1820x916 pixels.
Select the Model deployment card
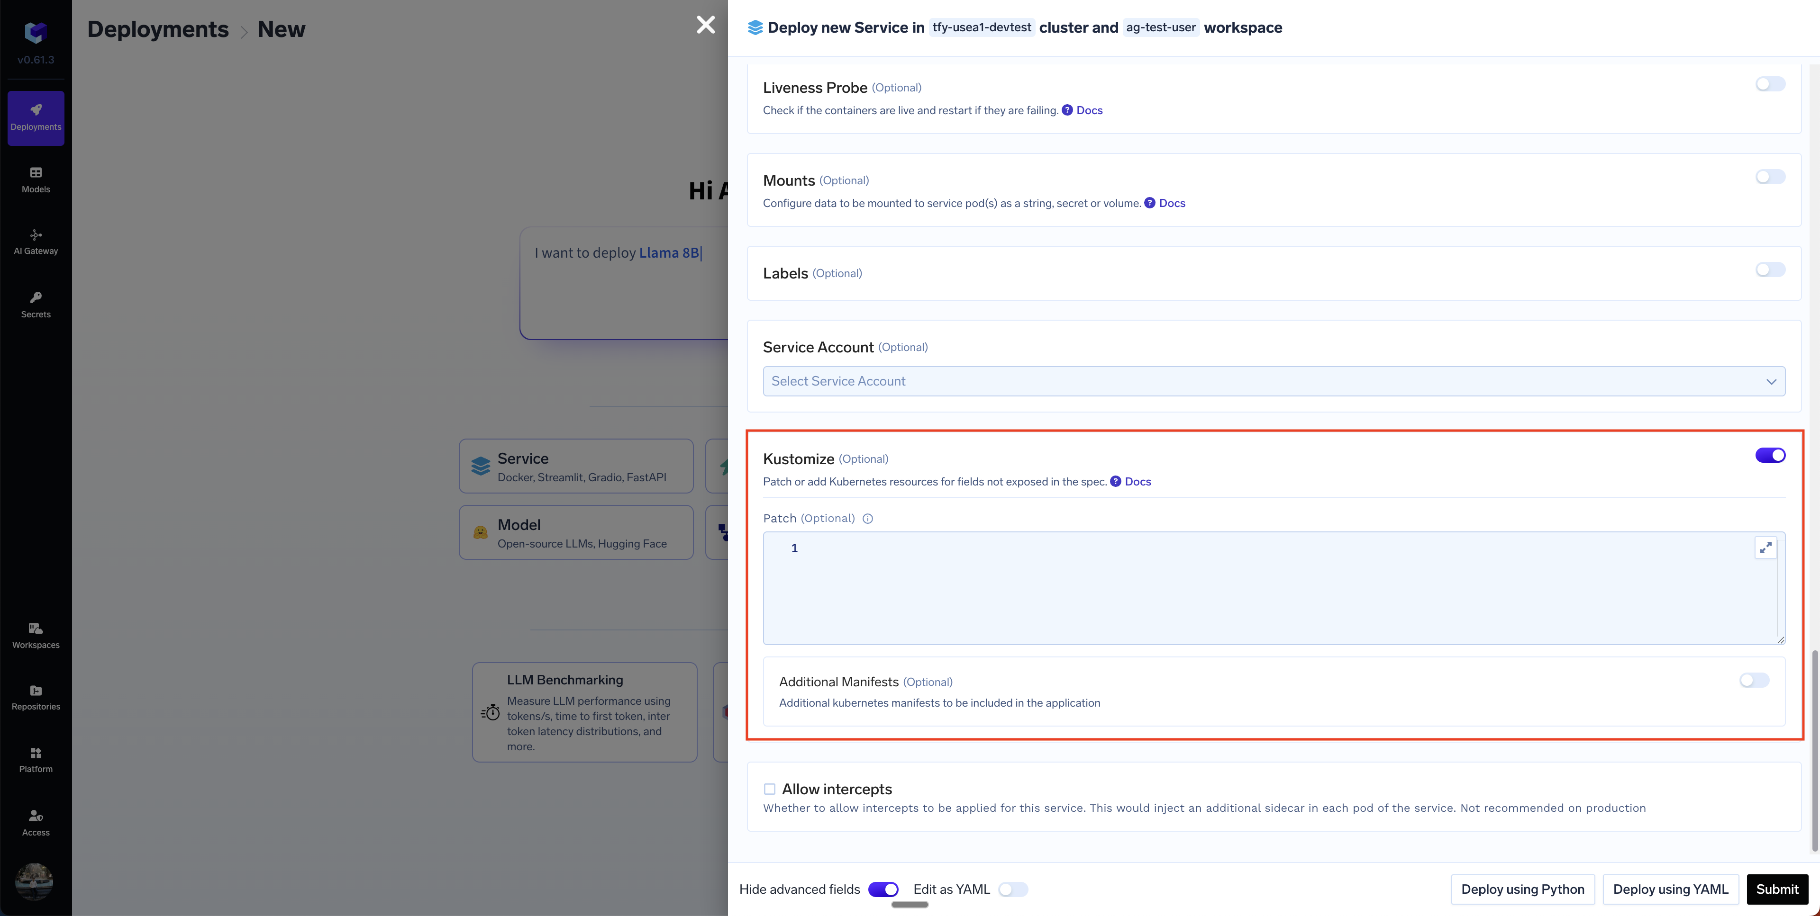coord(576,532)
